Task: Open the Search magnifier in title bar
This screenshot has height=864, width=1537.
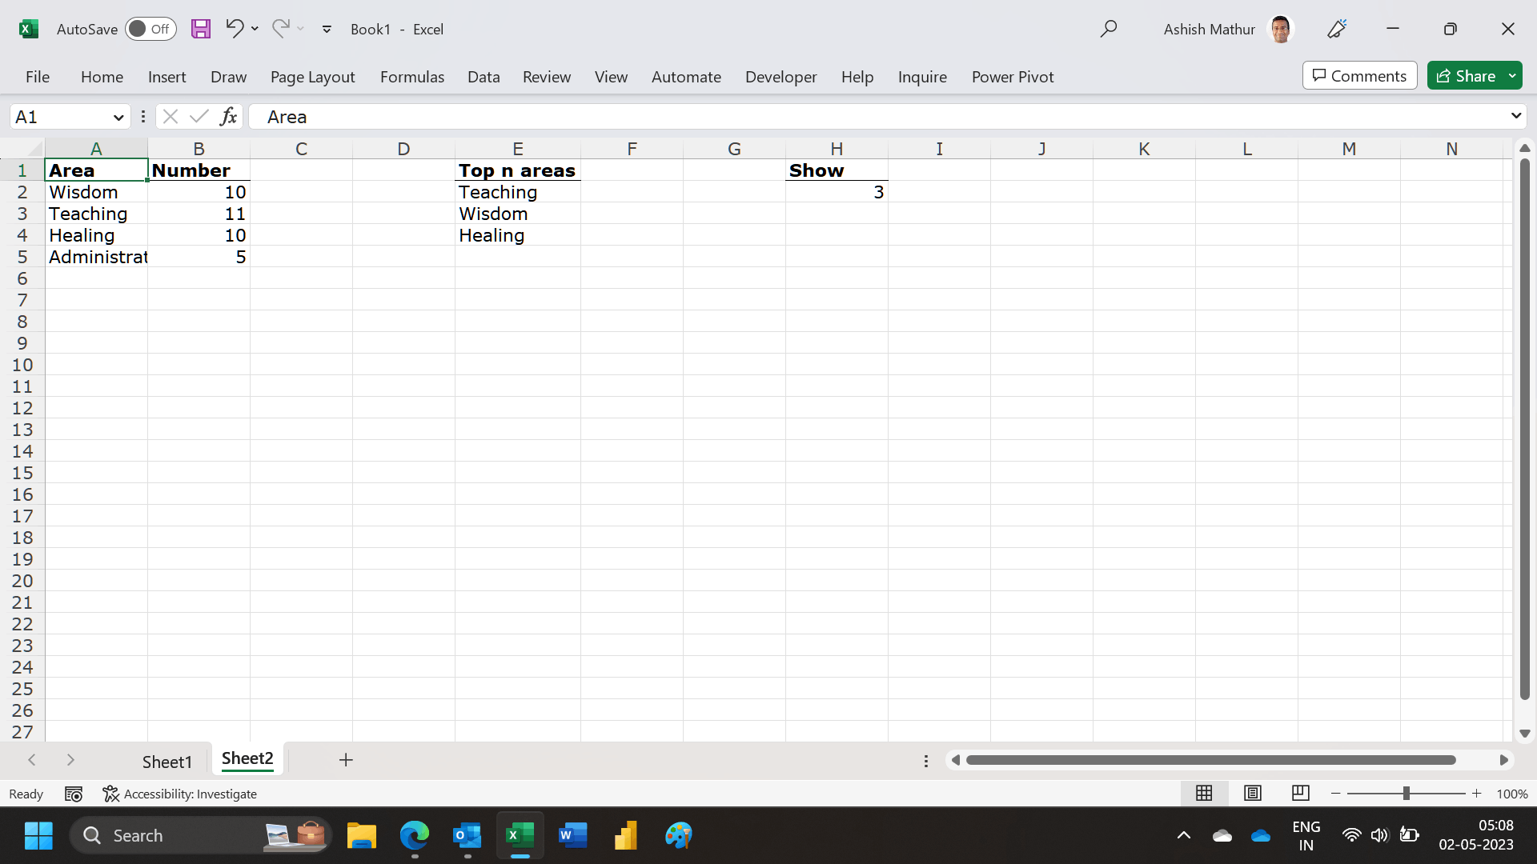Action: [1108, 29]
